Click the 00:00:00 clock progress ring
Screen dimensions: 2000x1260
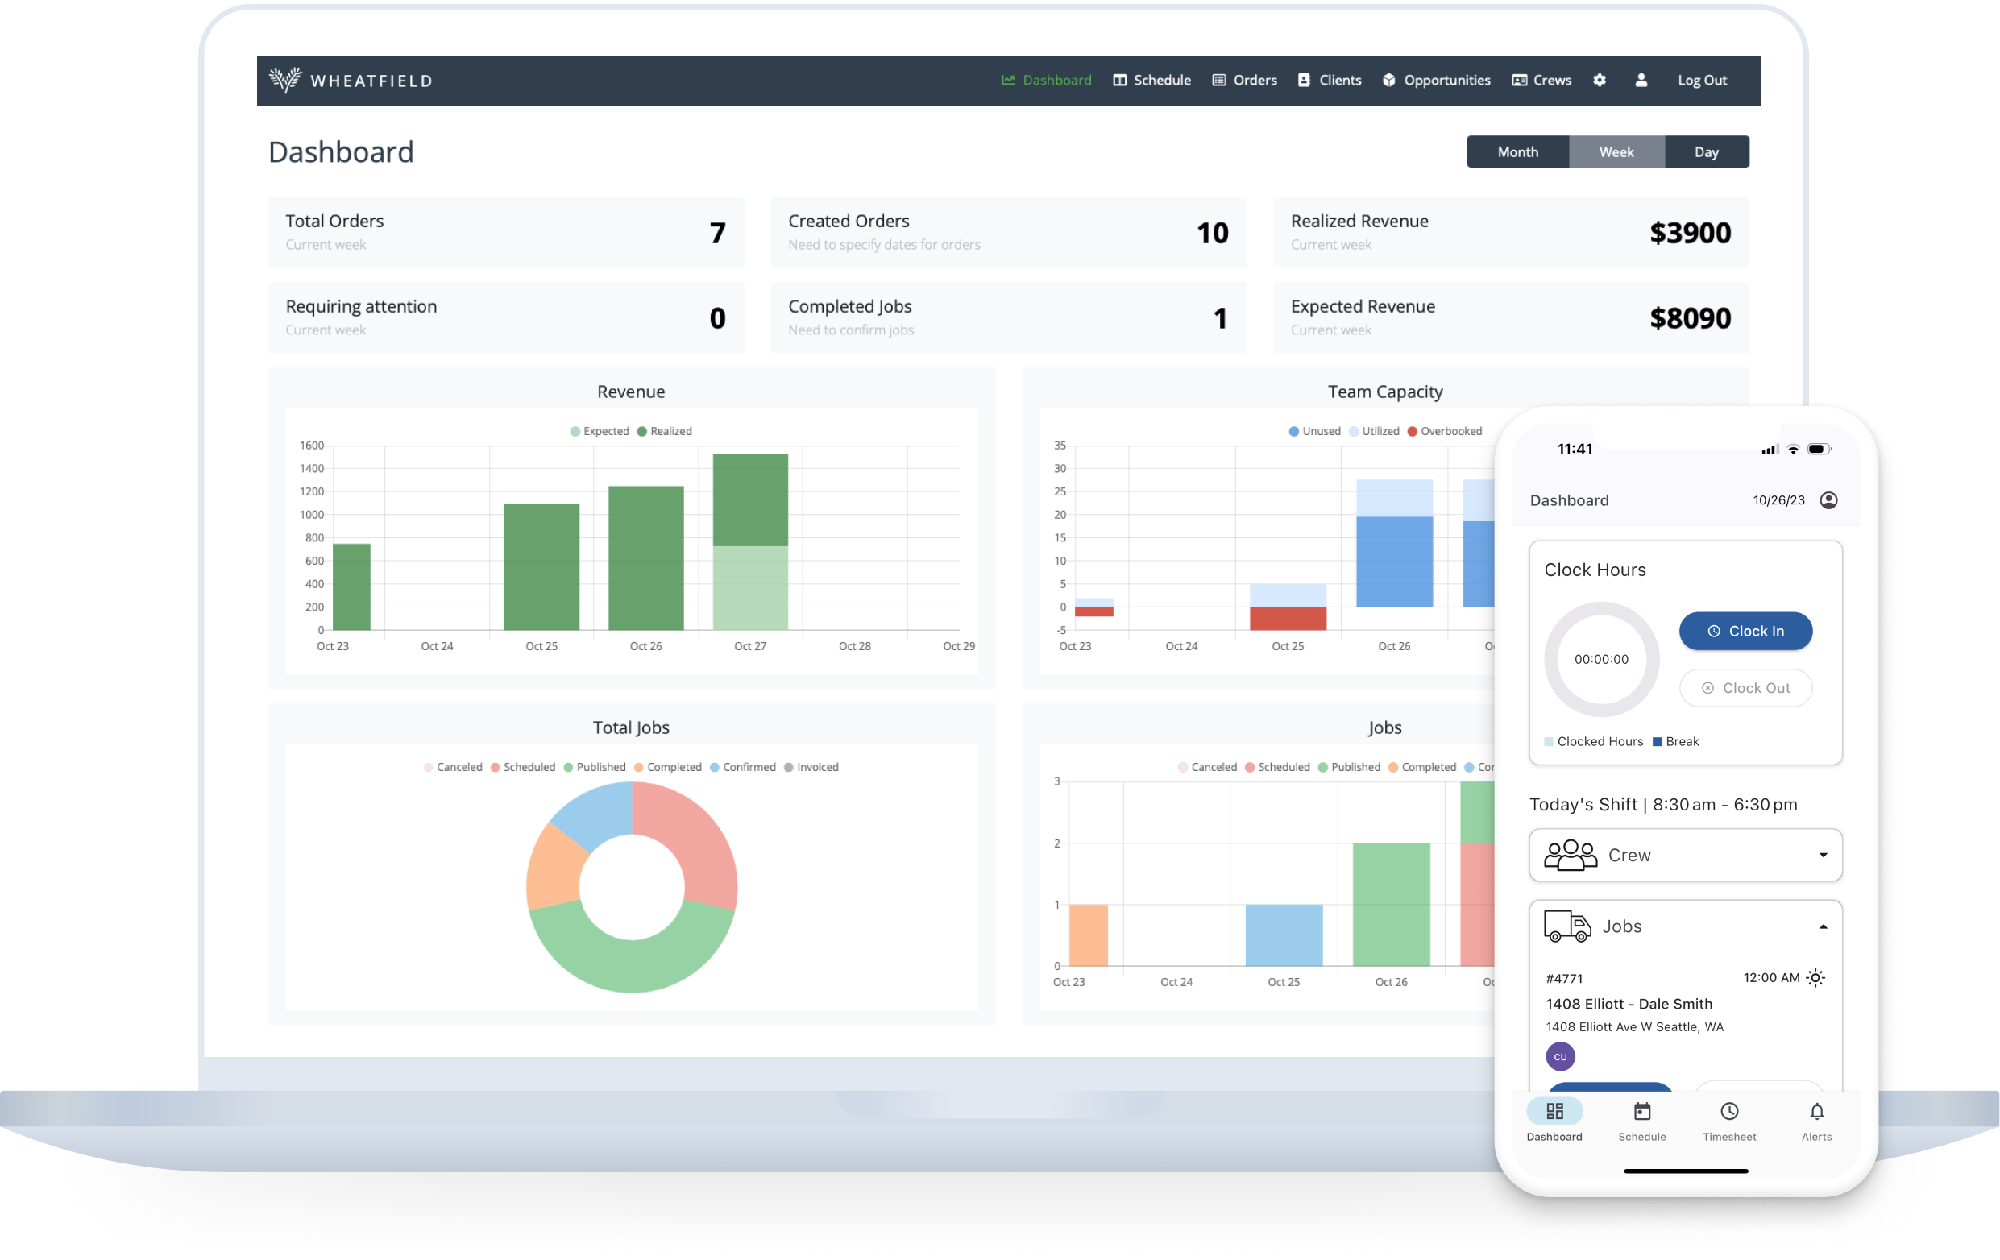[x=1600, y=660]
